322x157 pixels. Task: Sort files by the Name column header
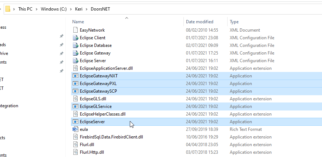78,22
